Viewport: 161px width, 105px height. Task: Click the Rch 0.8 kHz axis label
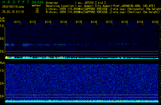(x=2, y=96)
